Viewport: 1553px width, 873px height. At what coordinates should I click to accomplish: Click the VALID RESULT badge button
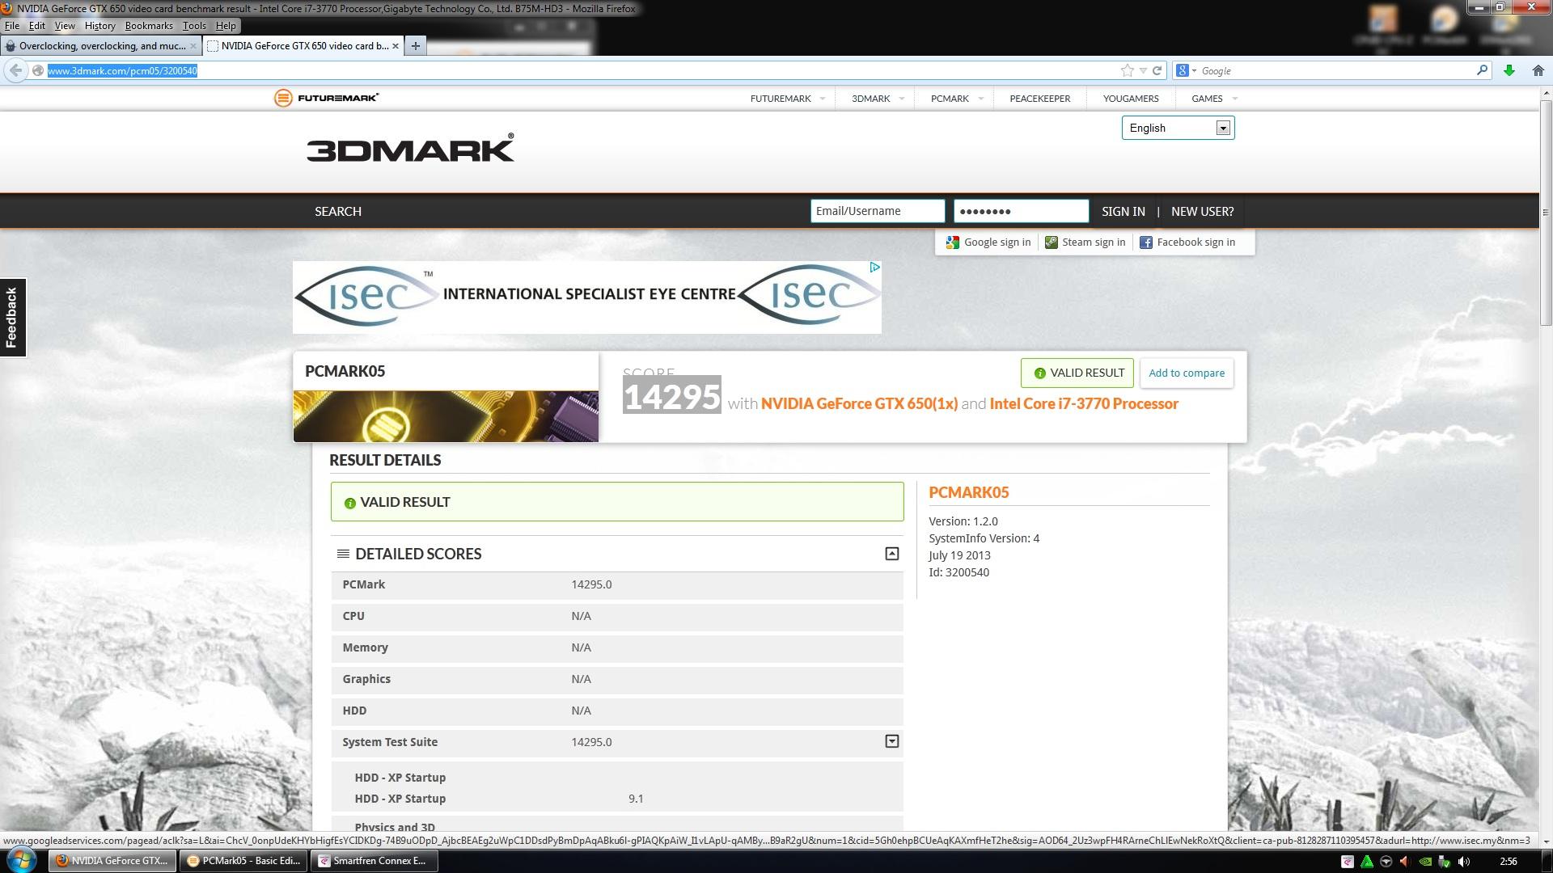click(1077, 373)
